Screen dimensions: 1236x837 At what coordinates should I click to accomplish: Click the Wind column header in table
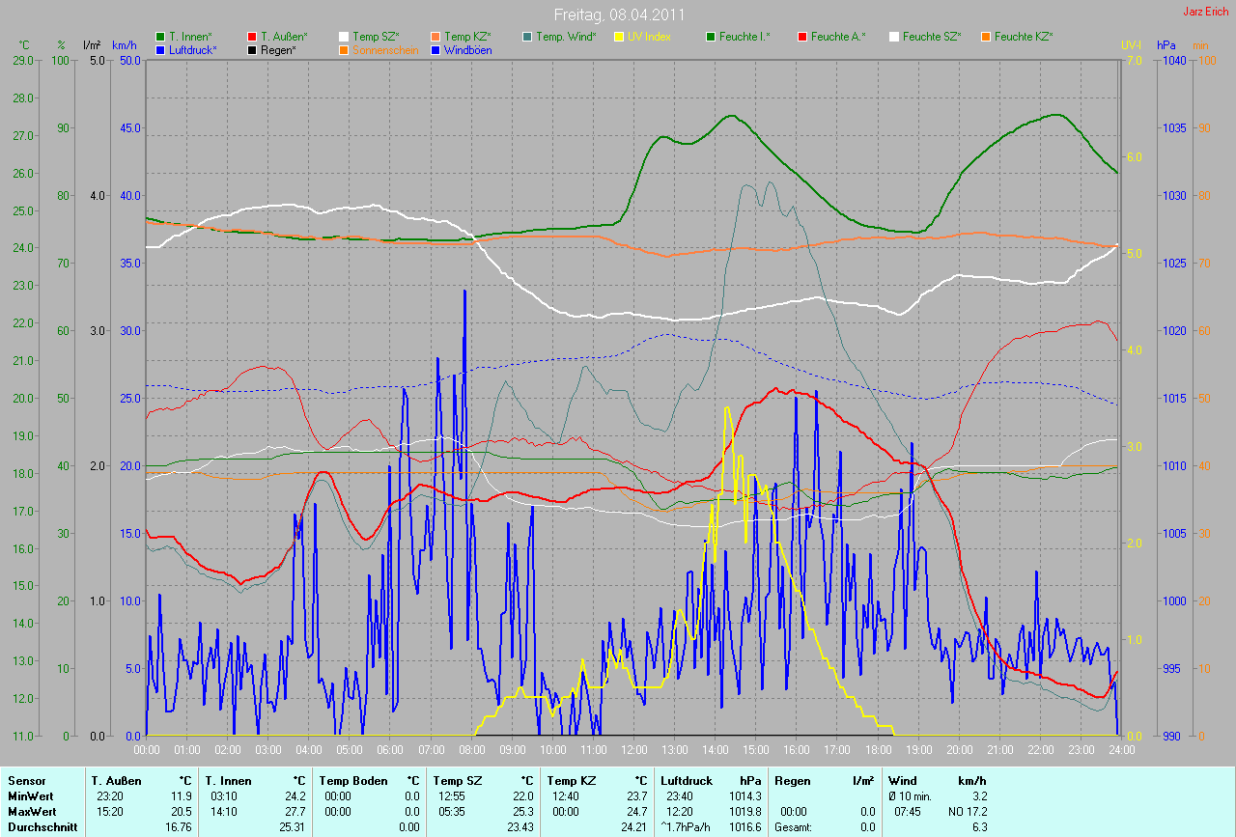pyautogui.click(x=902, y=780)
